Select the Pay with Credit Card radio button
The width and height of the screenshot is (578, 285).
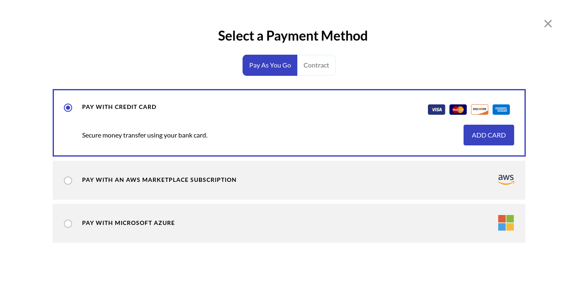pos(68,107)
